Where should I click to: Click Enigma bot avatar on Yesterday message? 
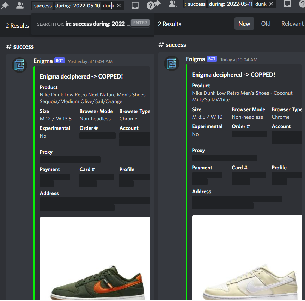pyautogui.click(x=19, y=65)
